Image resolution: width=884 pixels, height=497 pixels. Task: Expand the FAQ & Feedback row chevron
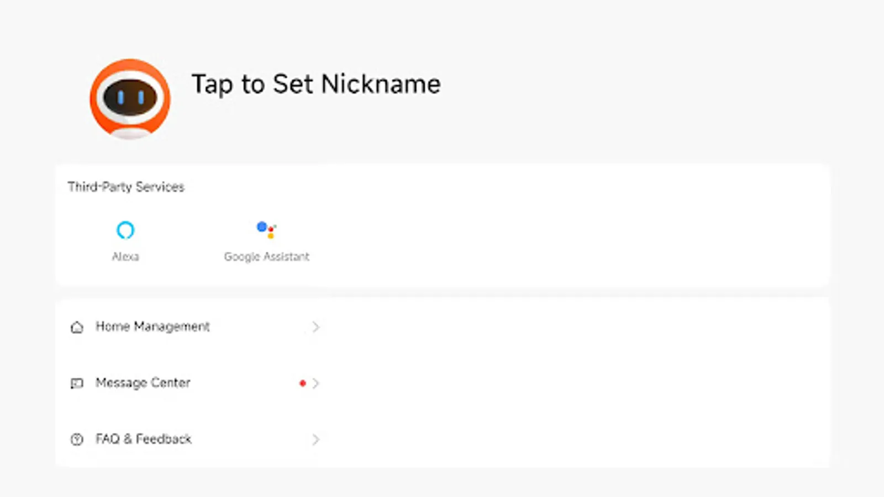(315, 440)
